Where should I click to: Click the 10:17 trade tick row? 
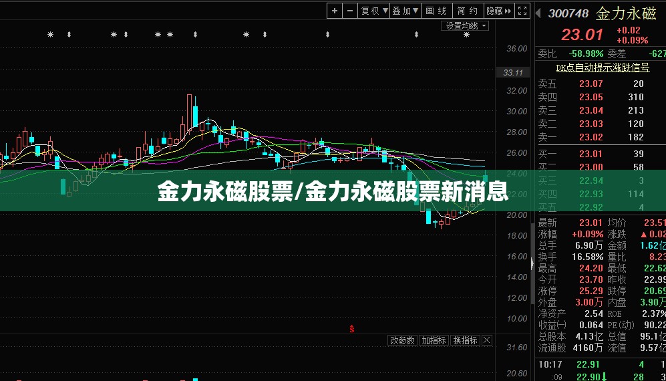click(x=600, y=364)
